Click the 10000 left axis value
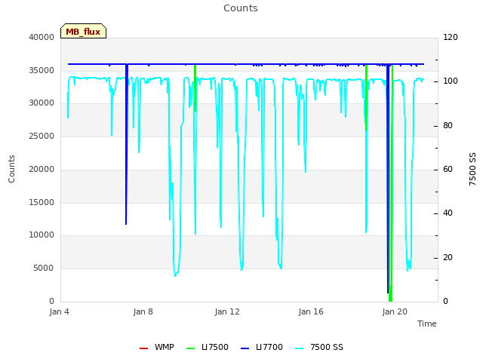The image size is (483, 362). (x=42, y=235)
